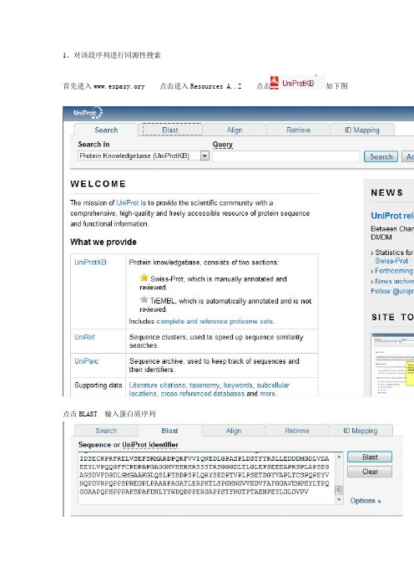Open the Follow @uniprot link

pos(392,291)
